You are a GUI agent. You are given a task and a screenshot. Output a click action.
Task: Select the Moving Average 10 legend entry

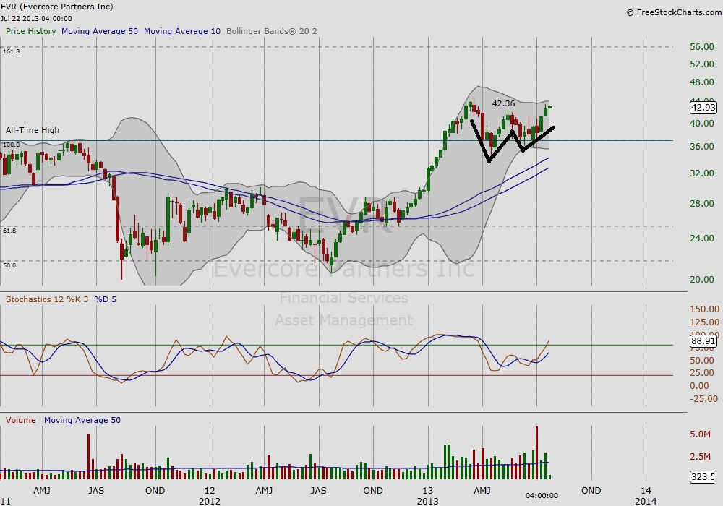(182, 31)
